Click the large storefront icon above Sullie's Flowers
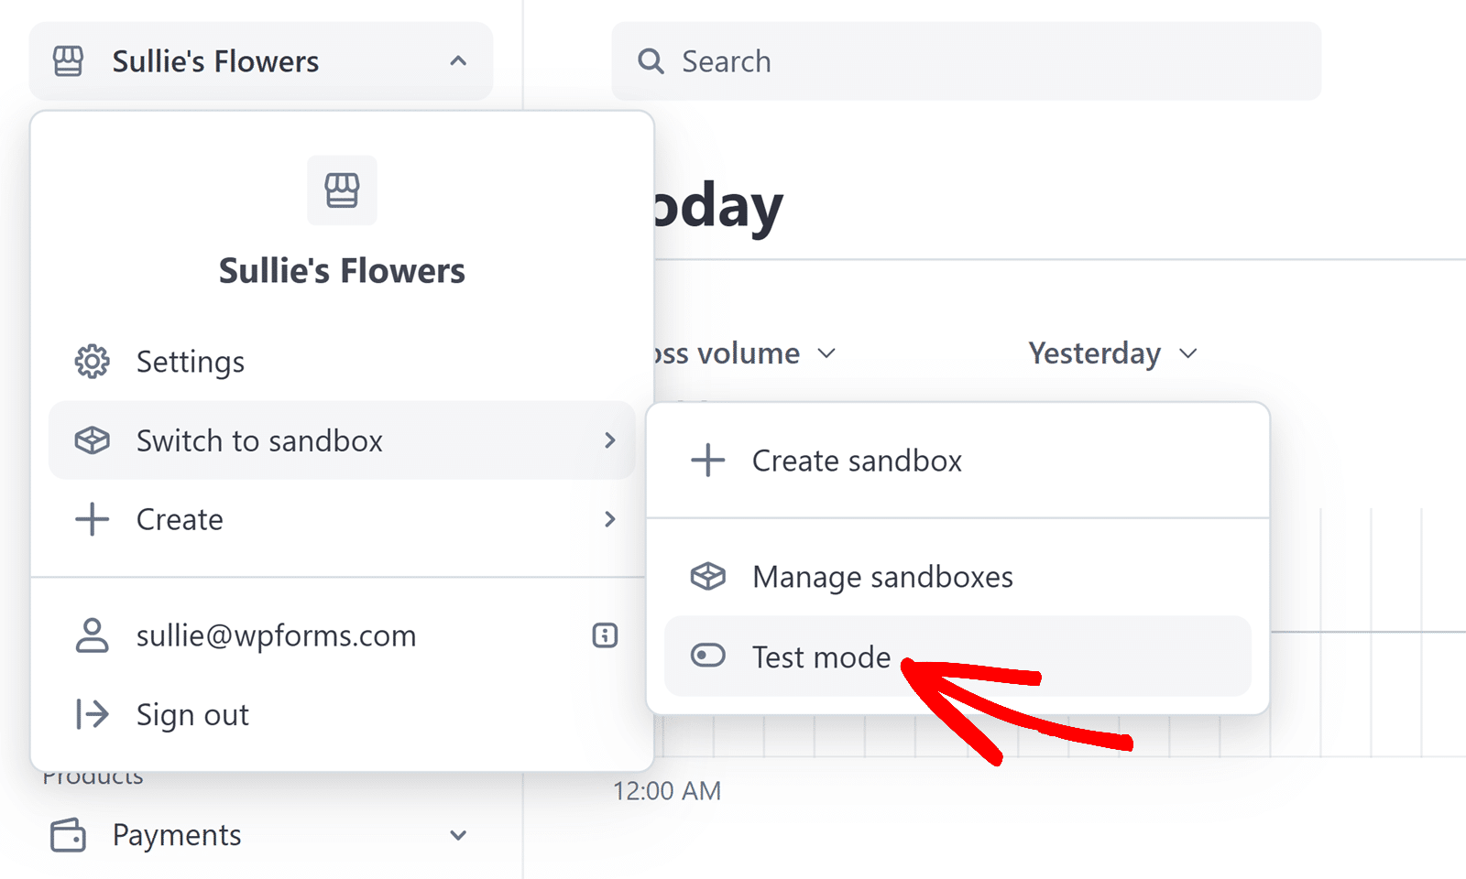The height and width of the screenshot is (879, 1466). 342,190
